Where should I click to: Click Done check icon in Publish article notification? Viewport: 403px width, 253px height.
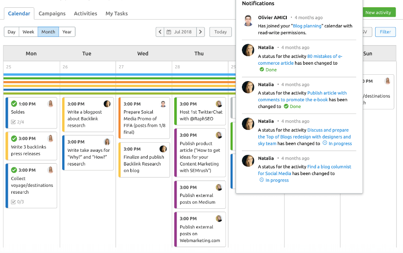[x=286, y=106]
